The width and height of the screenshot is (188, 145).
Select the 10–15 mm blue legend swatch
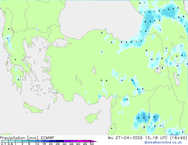tap(39, 141)
